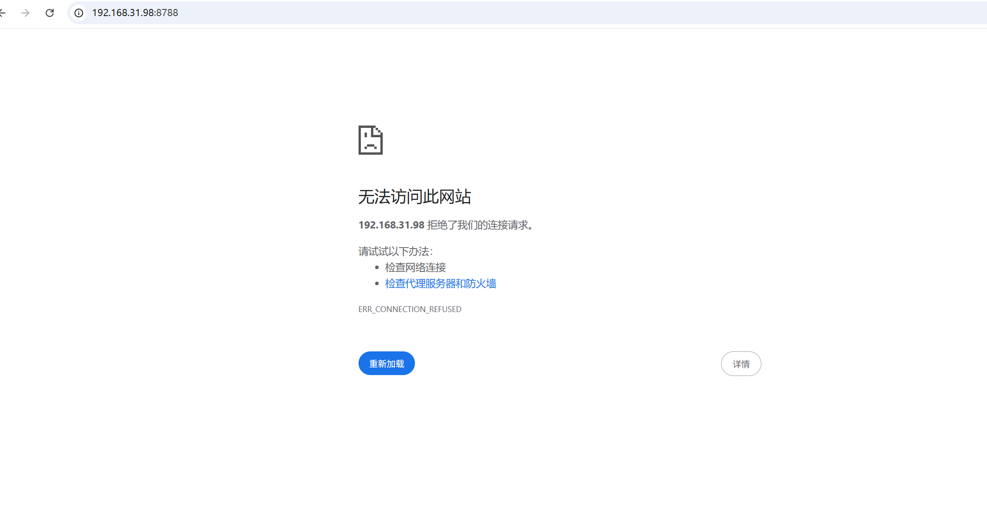Click the 拒绝了我们的连接请求 message text
The height and width of the screenshot is (515, 987).
click(x=477, y=225)
